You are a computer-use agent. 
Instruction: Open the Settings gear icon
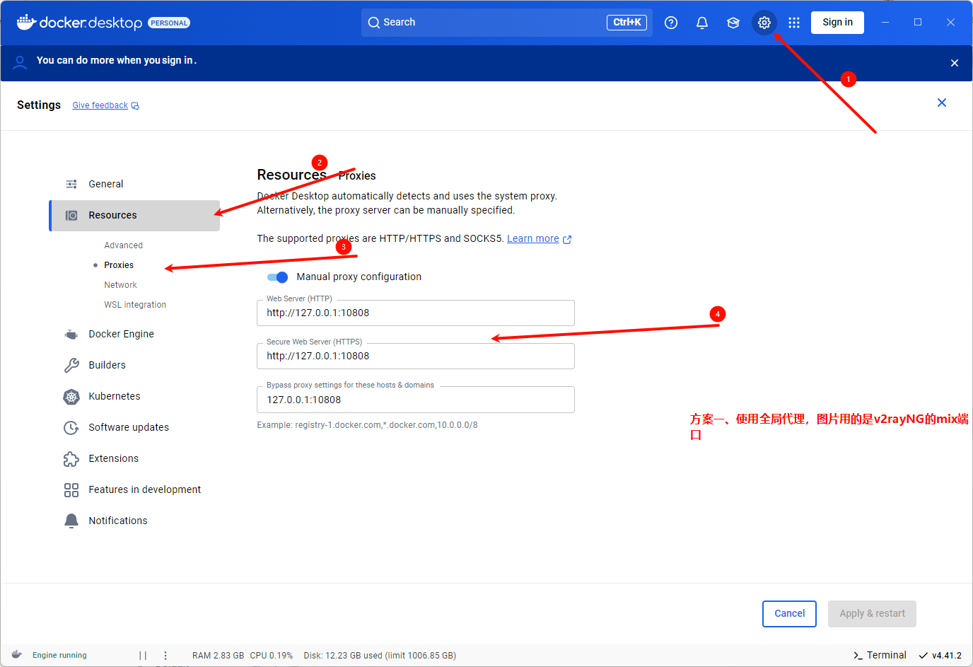point(764,23)
